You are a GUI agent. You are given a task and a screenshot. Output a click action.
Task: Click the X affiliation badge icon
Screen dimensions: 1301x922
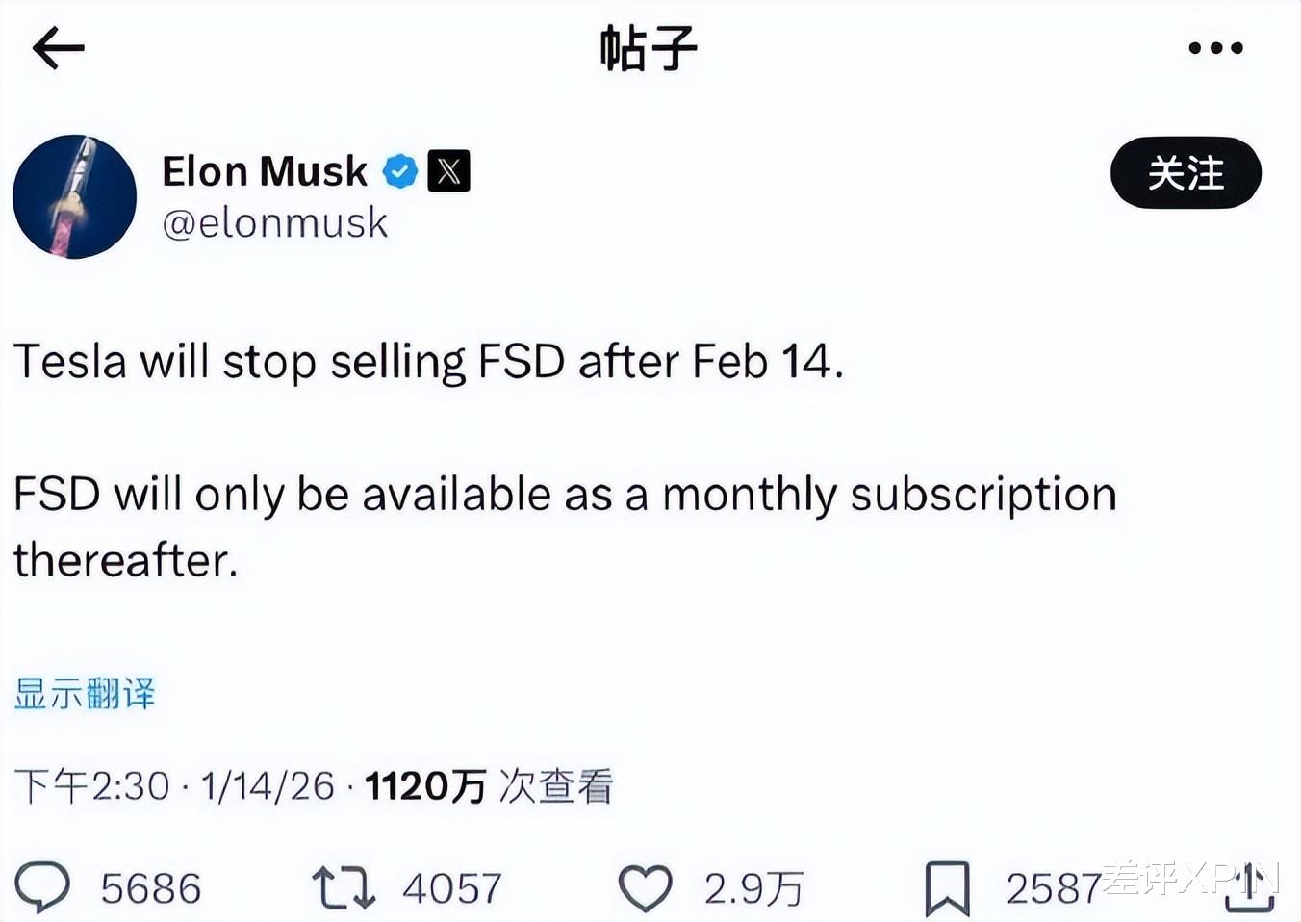click(448, 171)
